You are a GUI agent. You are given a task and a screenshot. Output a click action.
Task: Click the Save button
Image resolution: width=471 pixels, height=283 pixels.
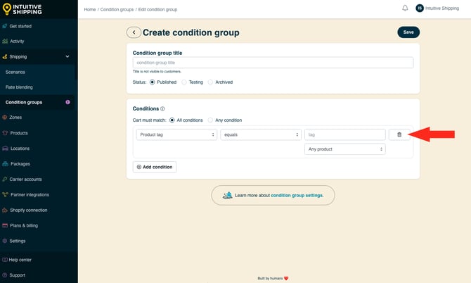pos(408,32)
